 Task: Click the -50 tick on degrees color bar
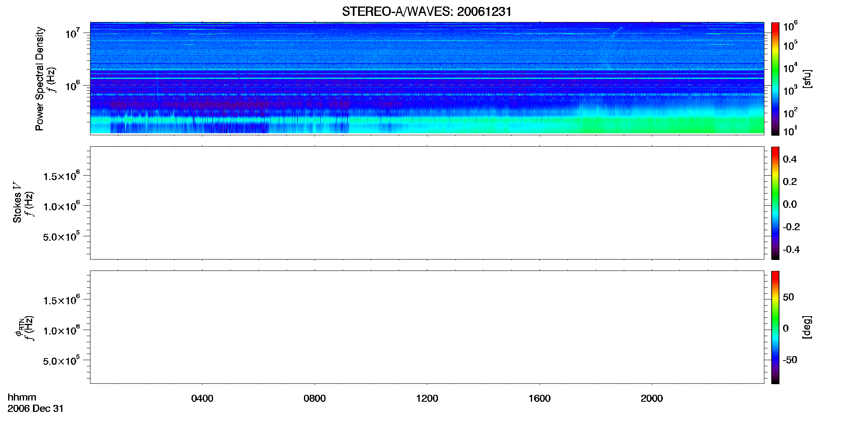pyautogui.click(x=790, y=360)
